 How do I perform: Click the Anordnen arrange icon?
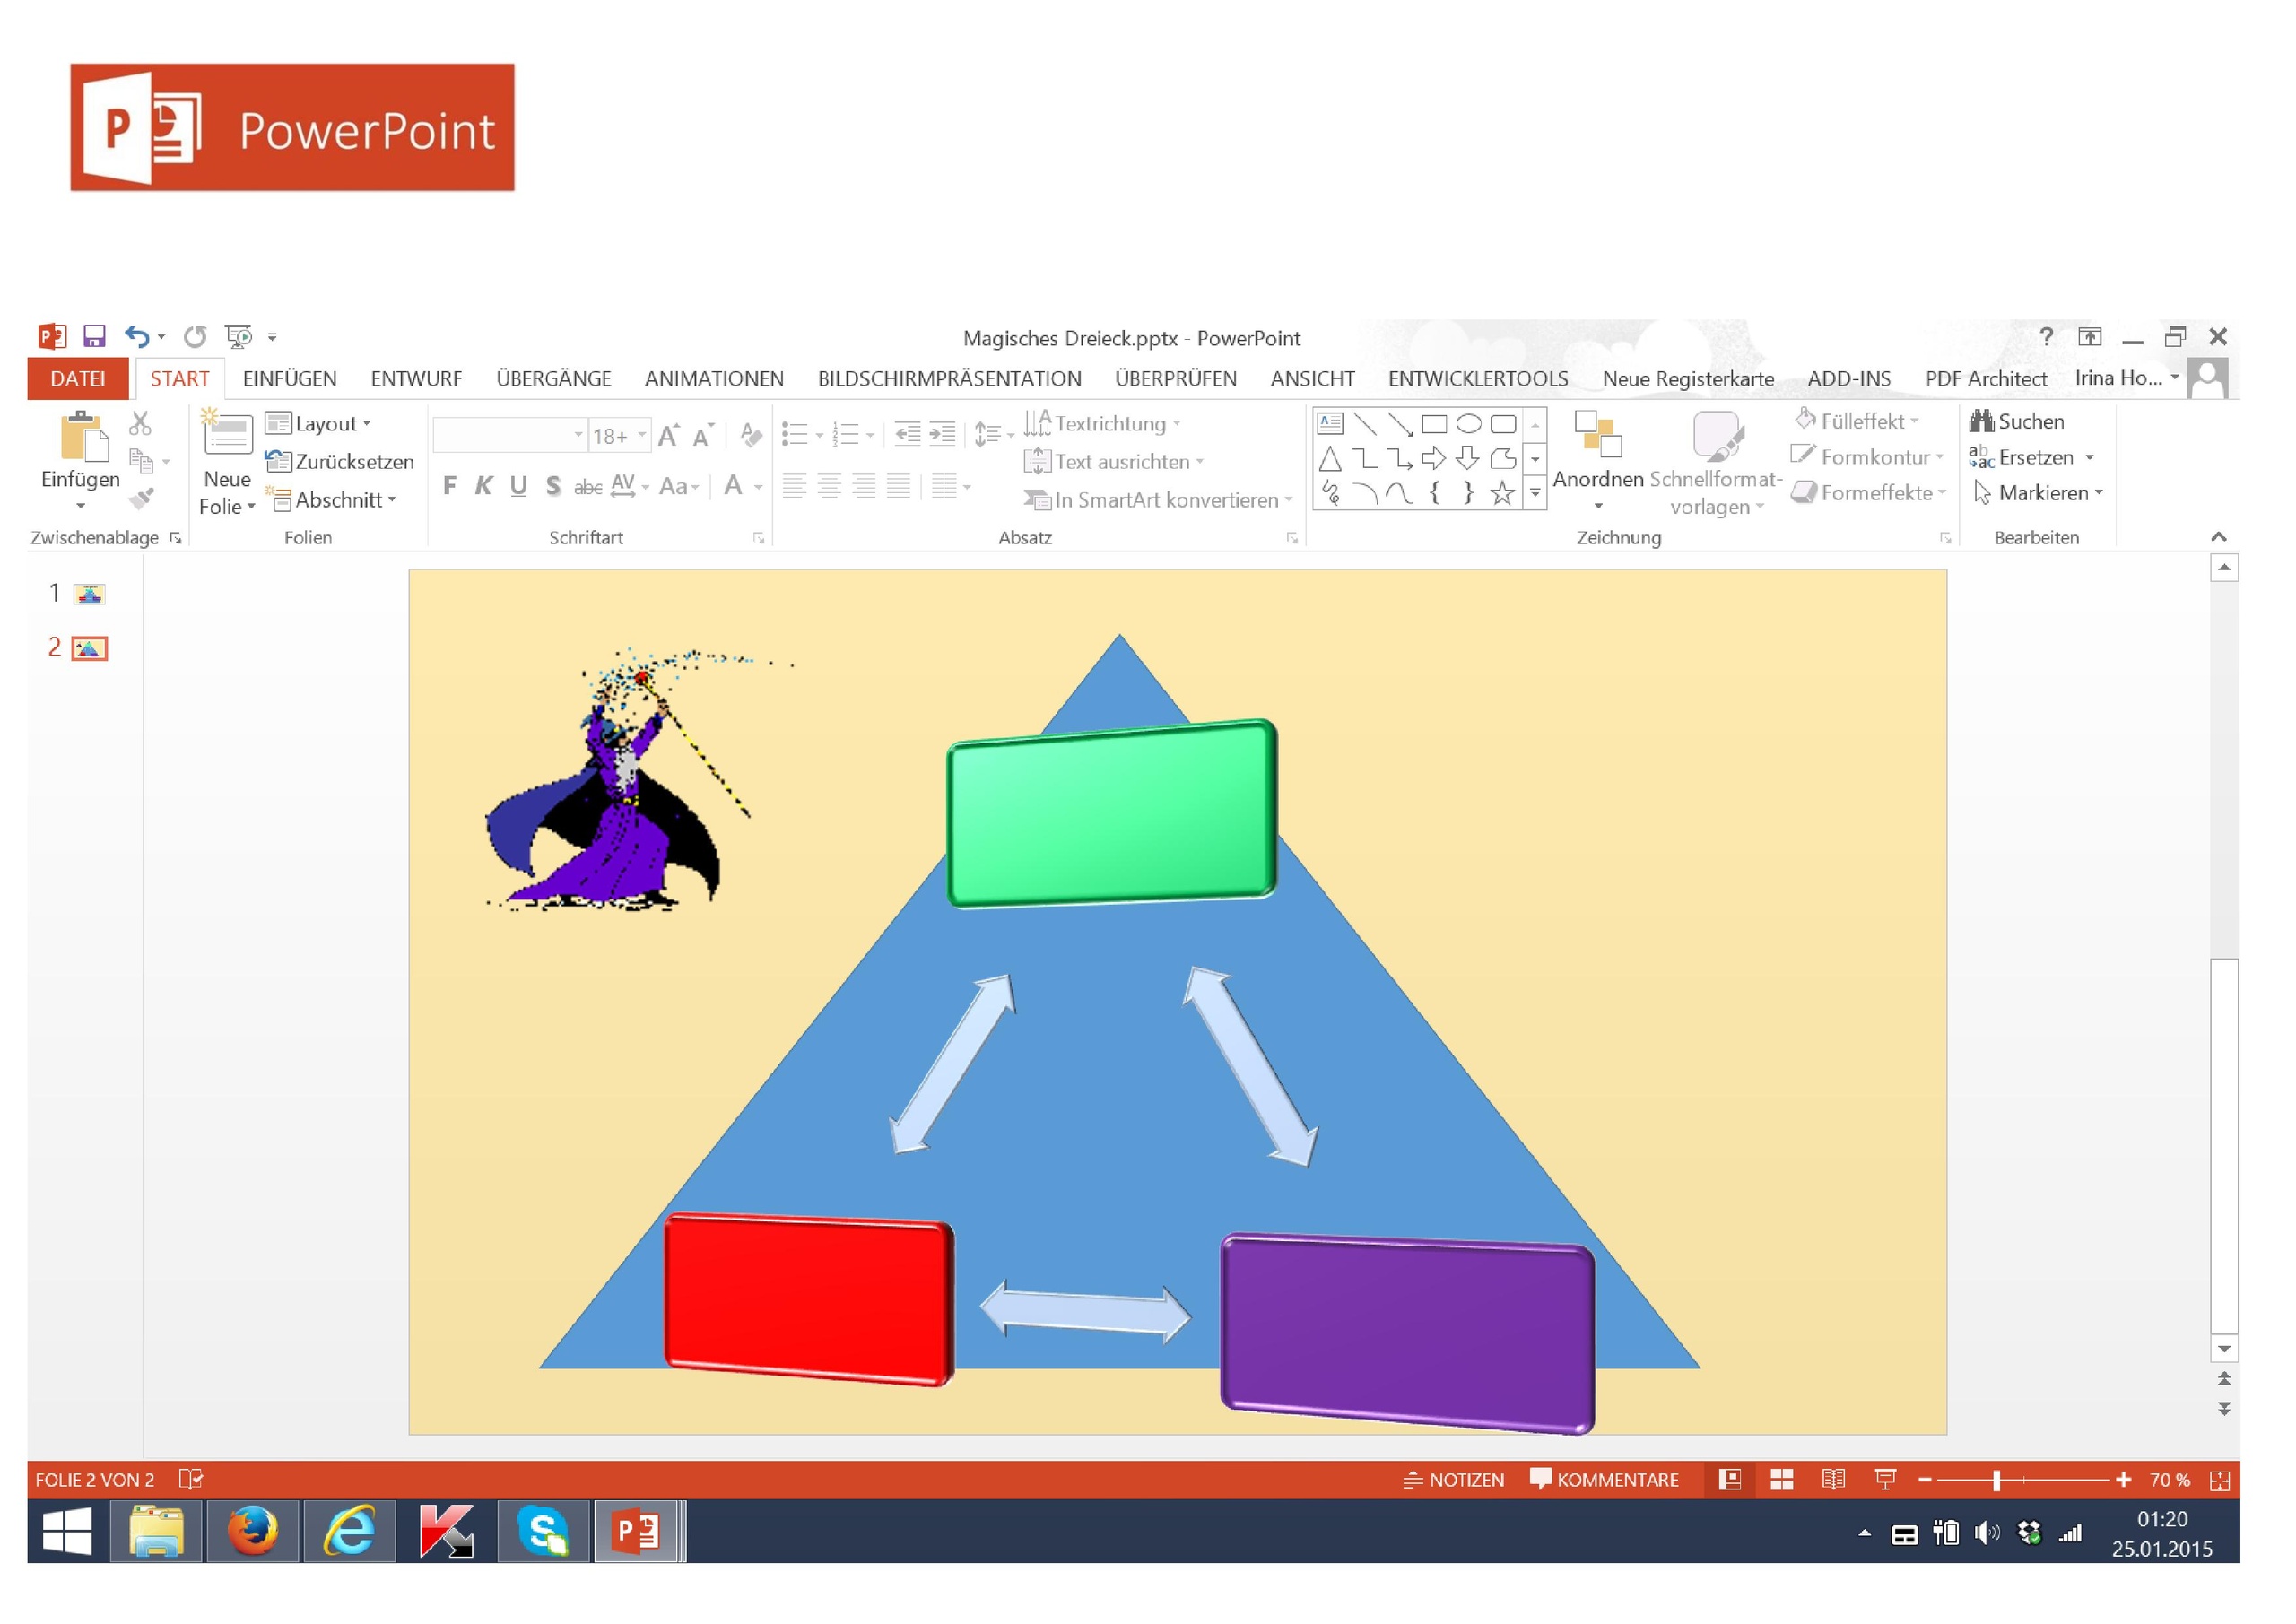point(1597,436)
